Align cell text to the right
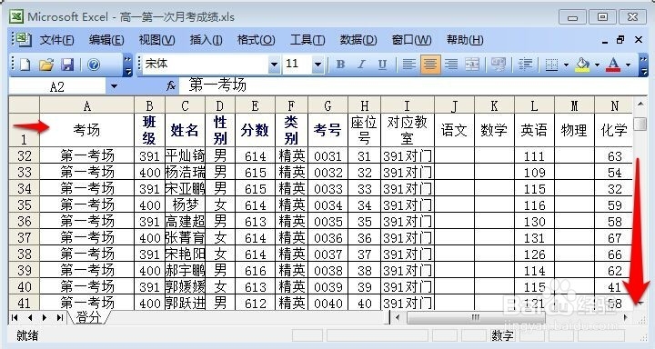The image size is (655, 349). pos(451,65)
